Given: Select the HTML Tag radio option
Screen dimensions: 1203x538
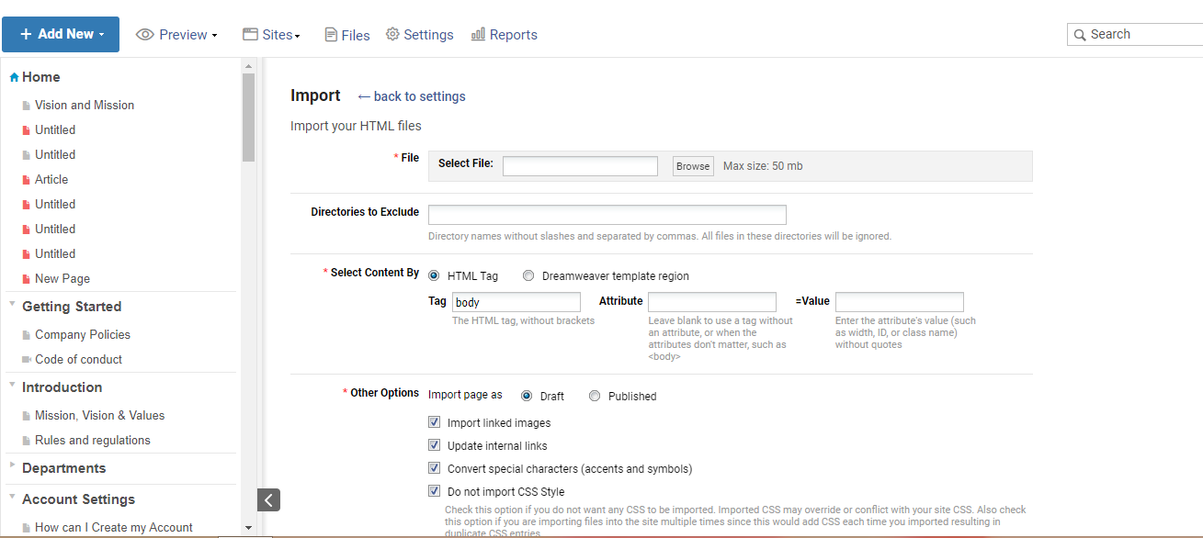Looking at the screenshot, I should pos(434,275).
